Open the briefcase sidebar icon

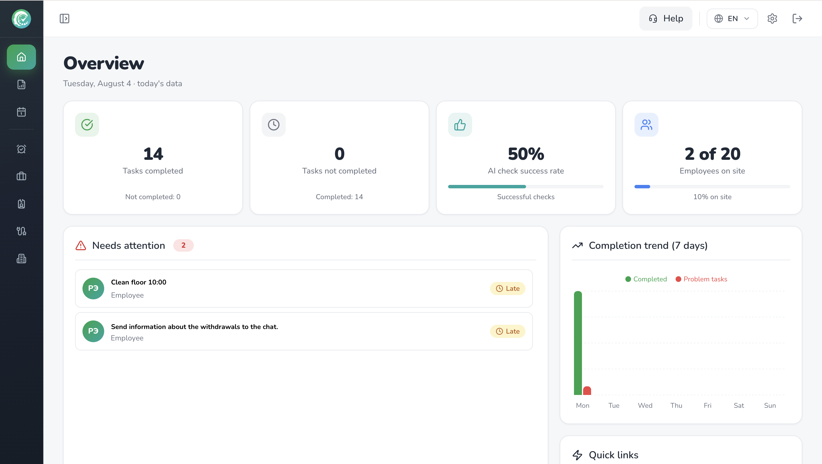click(21, 176)
